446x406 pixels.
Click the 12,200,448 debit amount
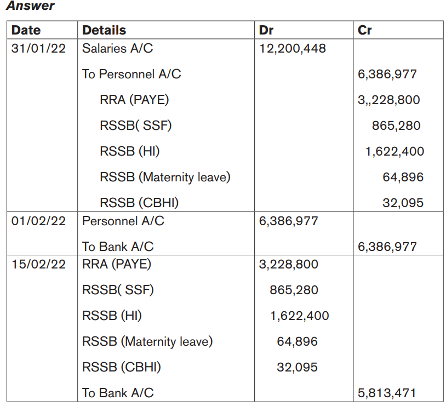(293, 49)
